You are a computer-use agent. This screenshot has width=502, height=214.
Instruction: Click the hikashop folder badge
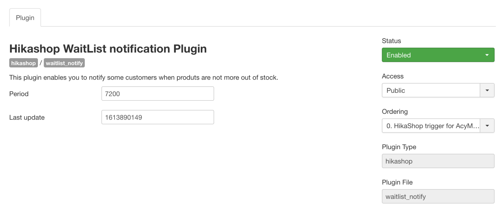[x=24, y=63]
